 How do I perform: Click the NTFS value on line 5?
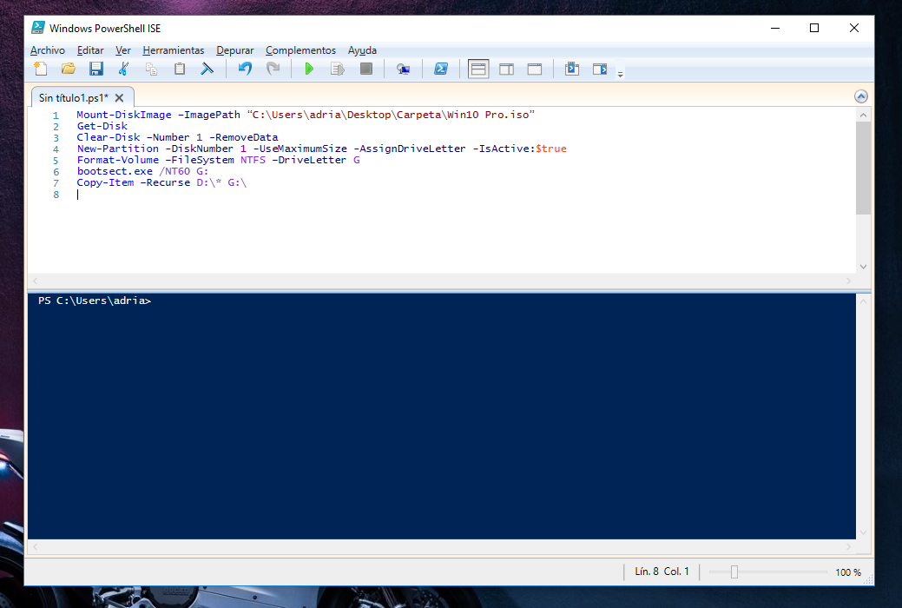coord(253,160)
